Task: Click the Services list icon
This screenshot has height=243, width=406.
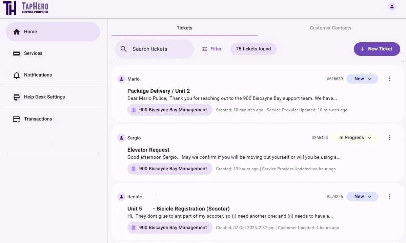Action: 16,53
